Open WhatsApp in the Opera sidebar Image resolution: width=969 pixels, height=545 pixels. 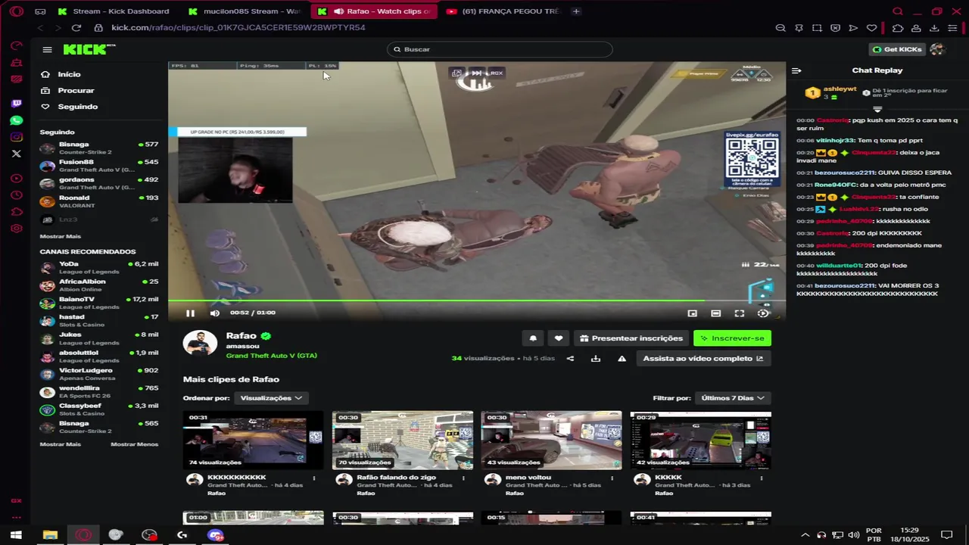click(x=17, y=120)
